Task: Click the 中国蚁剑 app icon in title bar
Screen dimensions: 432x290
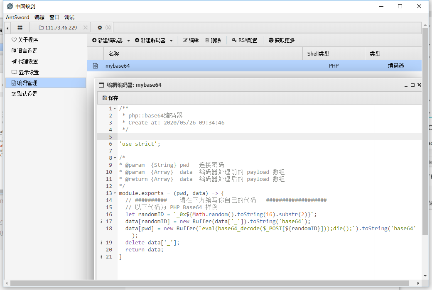Action: (10, 6)
